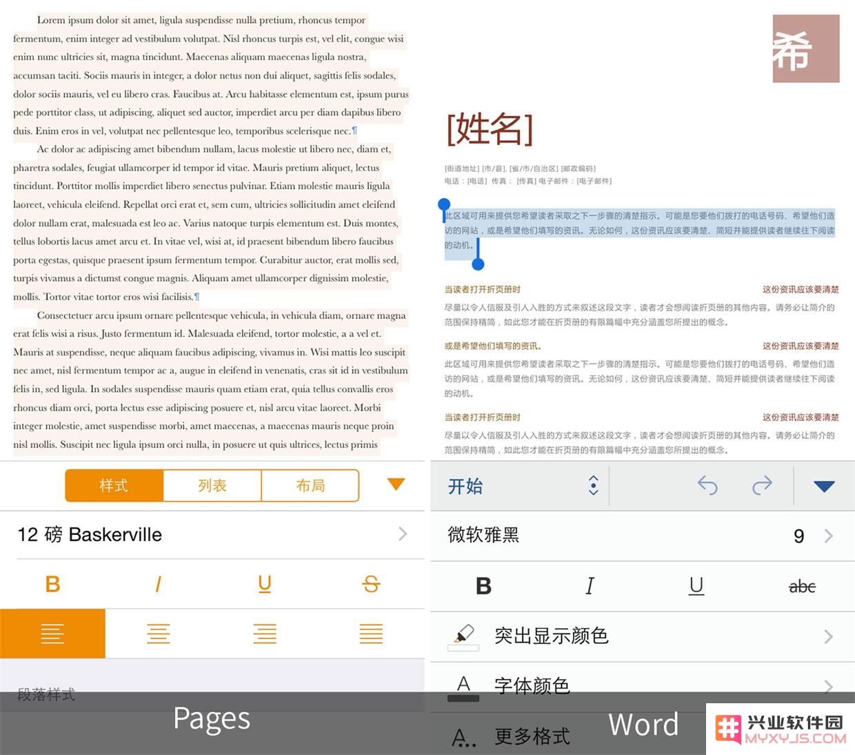Select left alignment in Pages
Screen dimensions: 855x755
[x=52, y=634]
